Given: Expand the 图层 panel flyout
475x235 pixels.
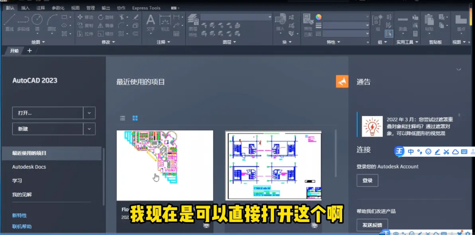Looking at the screenshot, I should click(229, 42).
